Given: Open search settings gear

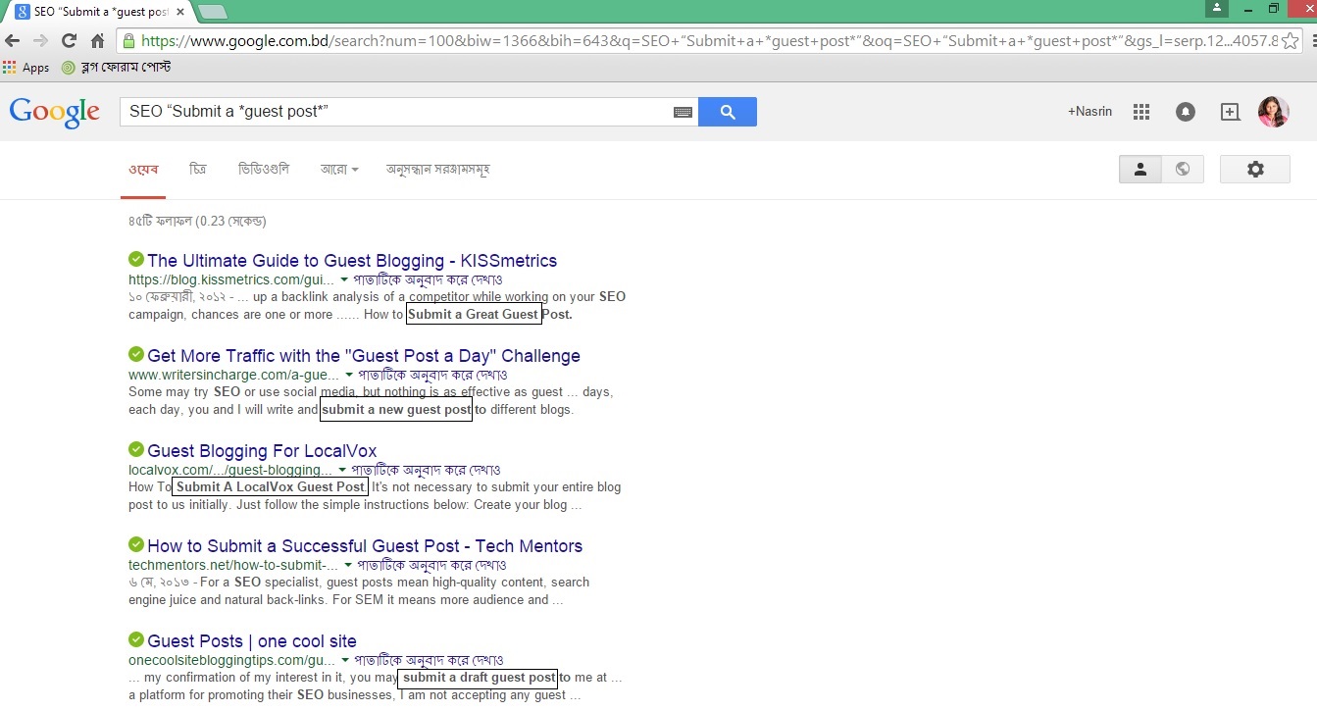Looking at the screenshot, I should click(1255, 170).
